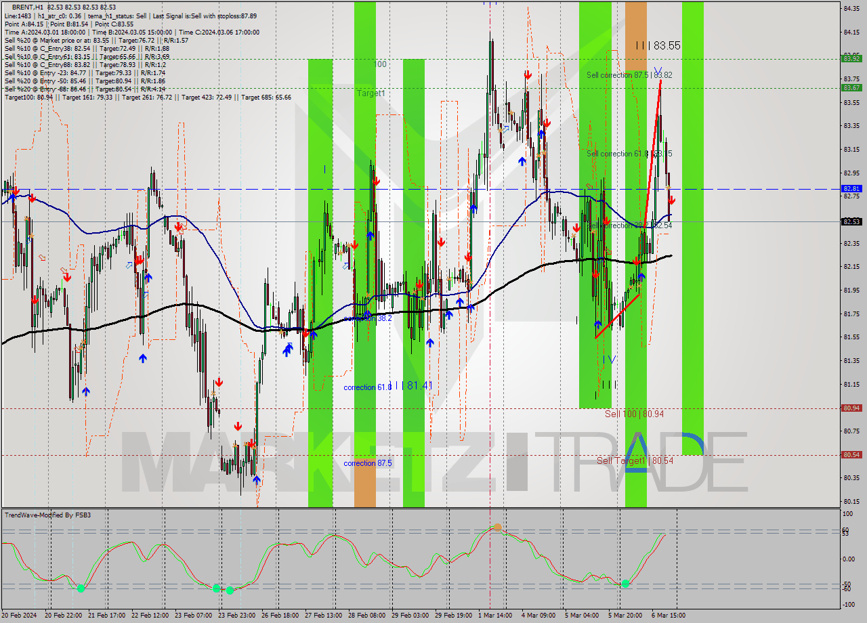Image resolution: width=867 pixels, height=623 pixels.
Task: Click the blue 'correction 61.8' label
Action: (x=367, y=387)
